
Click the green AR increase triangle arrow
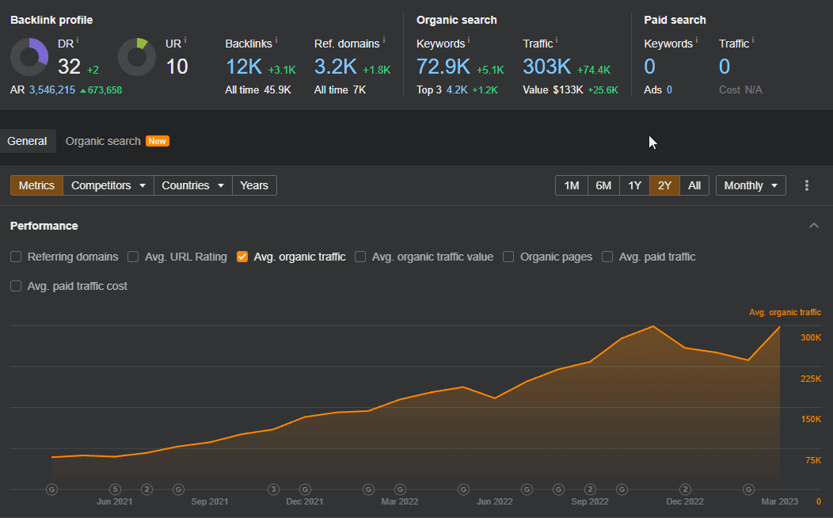point(83,90)
